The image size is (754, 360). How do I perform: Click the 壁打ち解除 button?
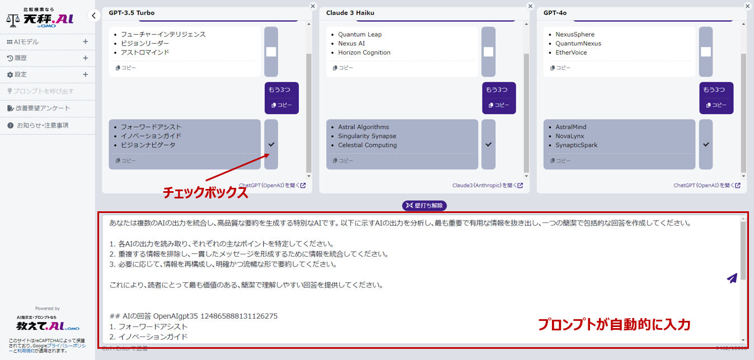pos(424,206)
